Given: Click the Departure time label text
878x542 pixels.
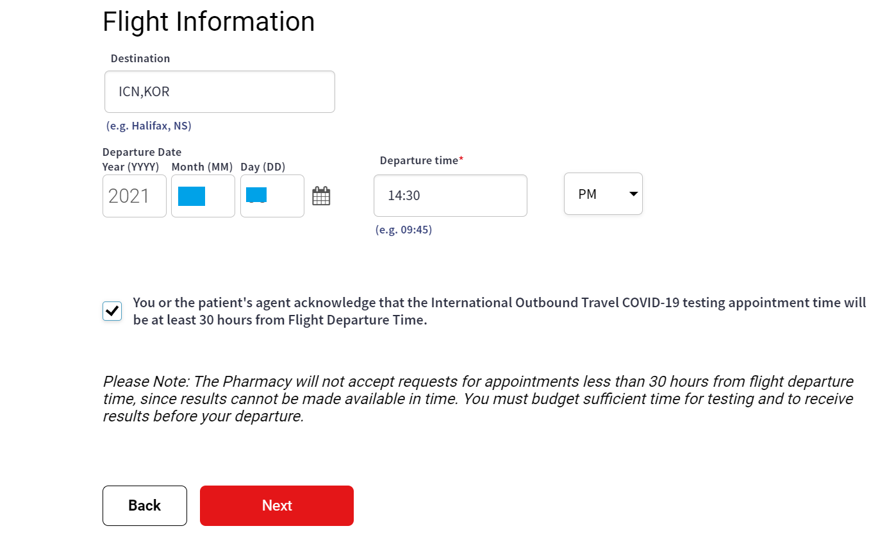Looking at the screenshot, I should coord(419,160).
